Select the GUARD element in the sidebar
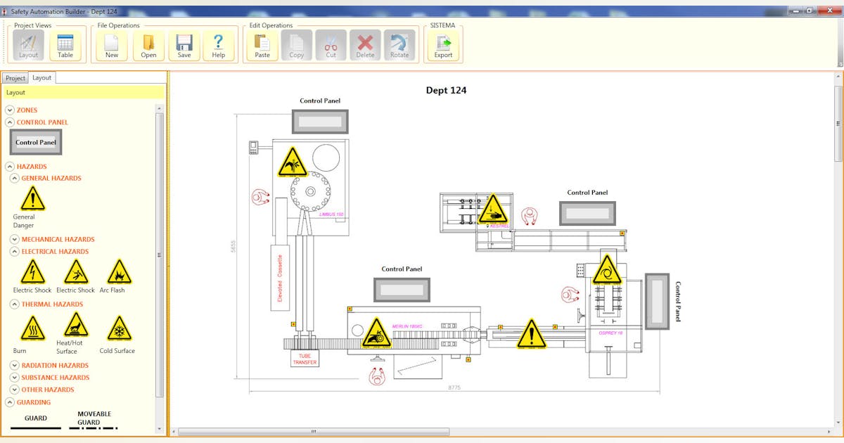This screenshot has height=443, width=844. (x=35, y=418)
